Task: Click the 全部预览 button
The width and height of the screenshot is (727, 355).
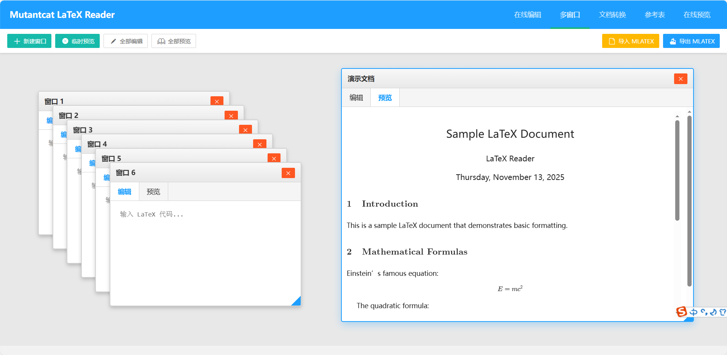Action: [x=174, y=41]
